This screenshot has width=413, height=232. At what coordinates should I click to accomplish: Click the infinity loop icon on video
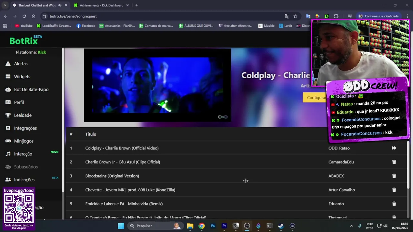[x=223, y=117]
